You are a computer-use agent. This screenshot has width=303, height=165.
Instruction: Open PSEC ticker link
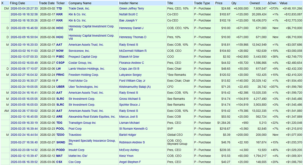tap(60, 57)
